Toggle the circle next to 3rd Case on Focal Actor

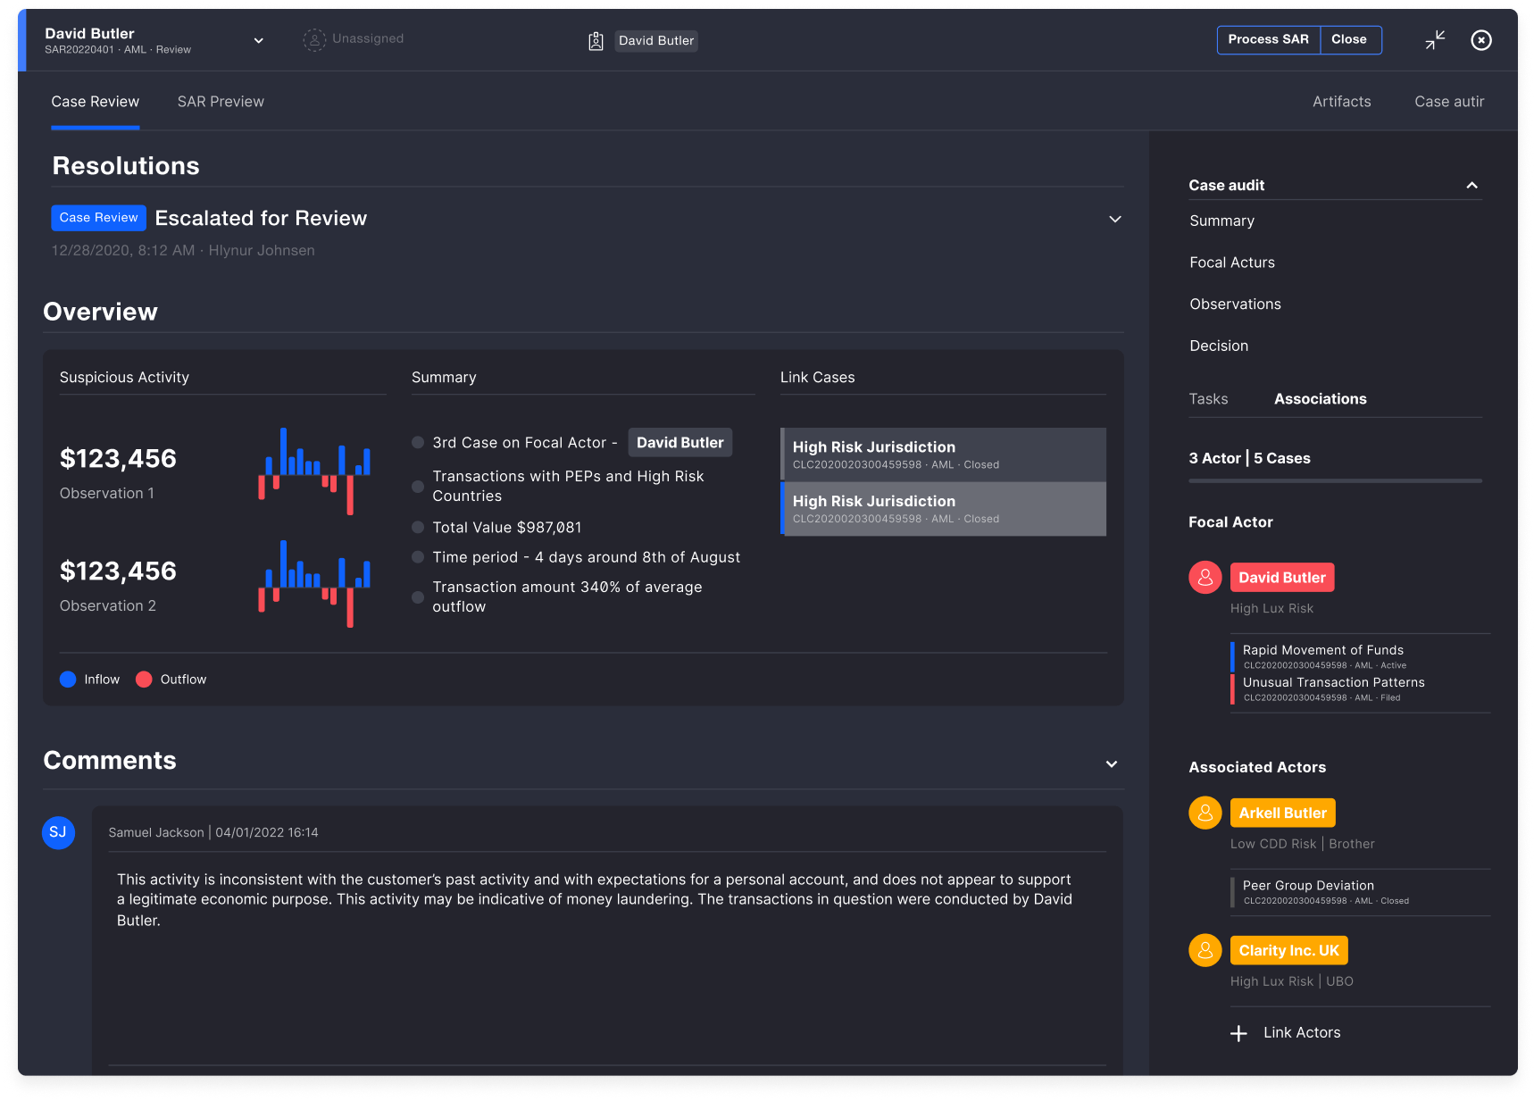417,442
